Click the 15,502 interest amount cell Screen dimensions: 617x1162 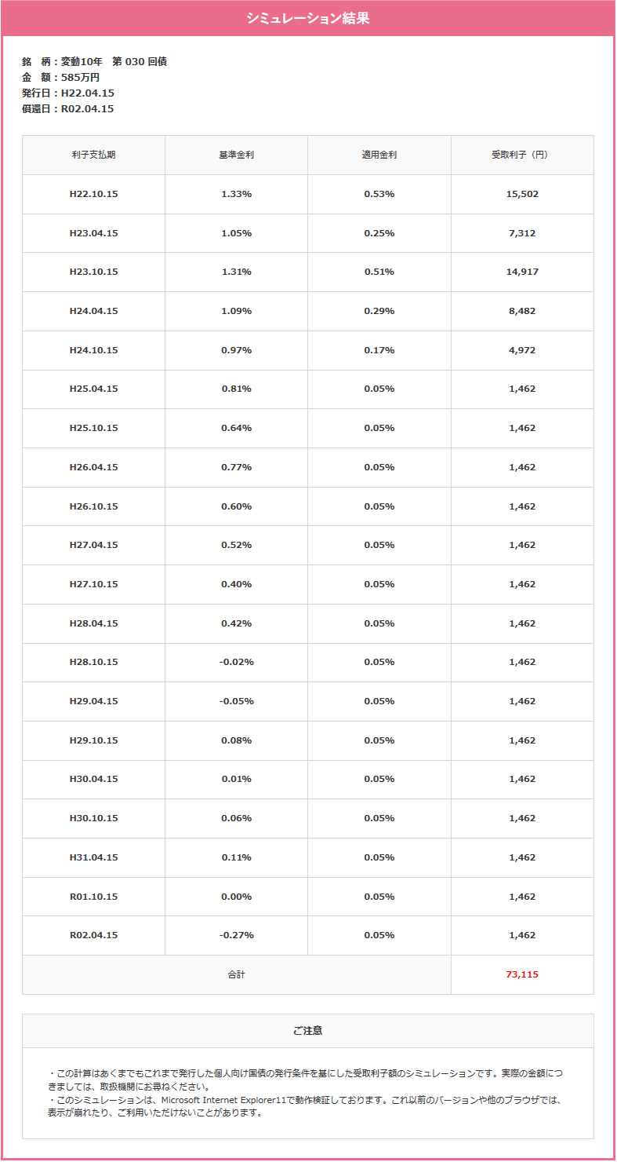coord(522,194)
